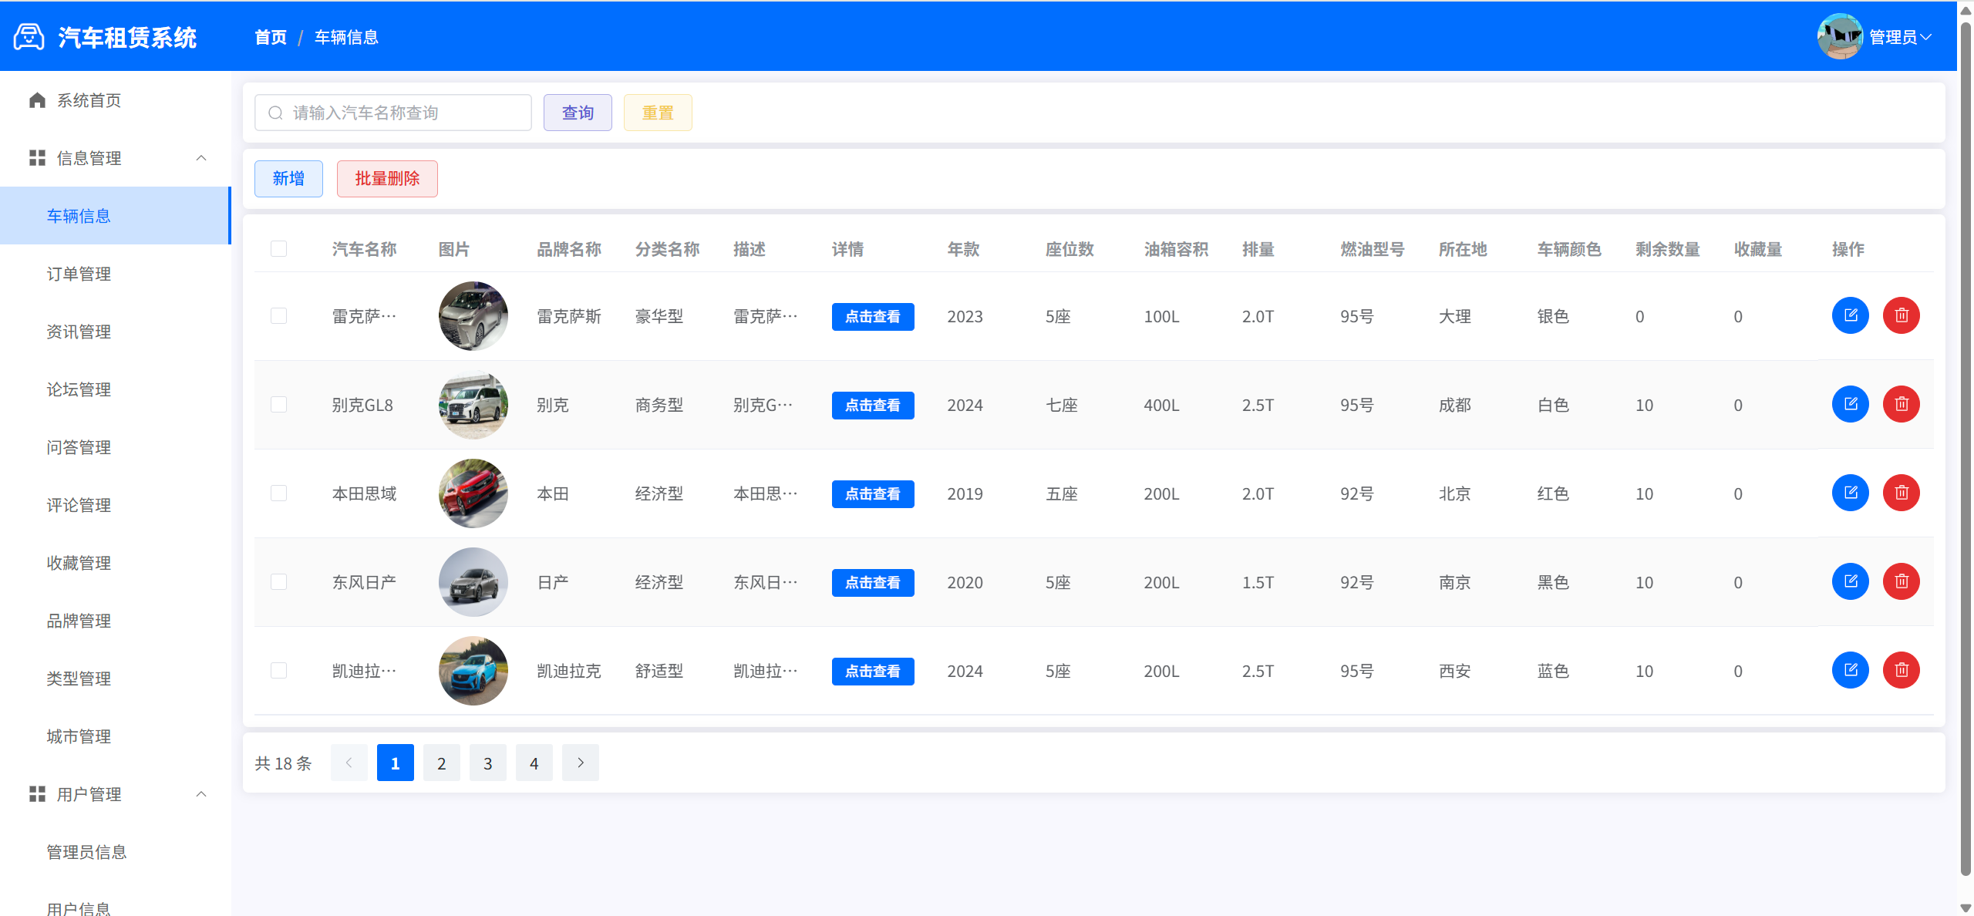Check the 东风日产 row checkbox
Image resolution: width=1974 pixels, height=916 pixels.
tap(278, 582)
